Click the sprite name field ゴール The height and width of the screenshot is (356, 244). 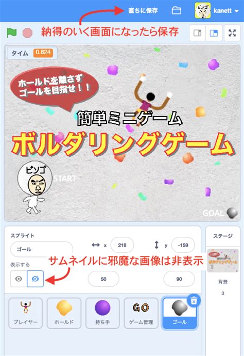[42, 249]
